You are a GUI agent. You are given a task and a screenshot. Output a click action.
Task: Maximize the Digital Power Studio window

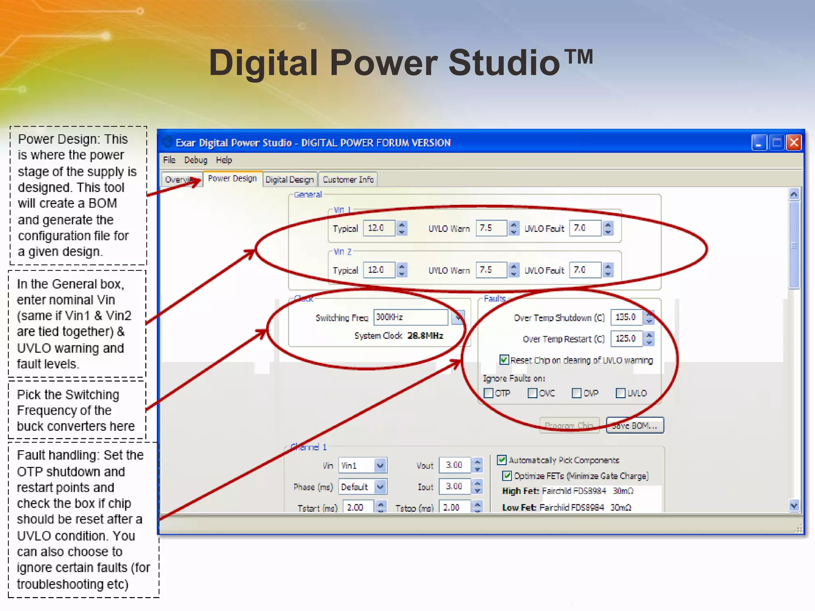click(776, 142)
